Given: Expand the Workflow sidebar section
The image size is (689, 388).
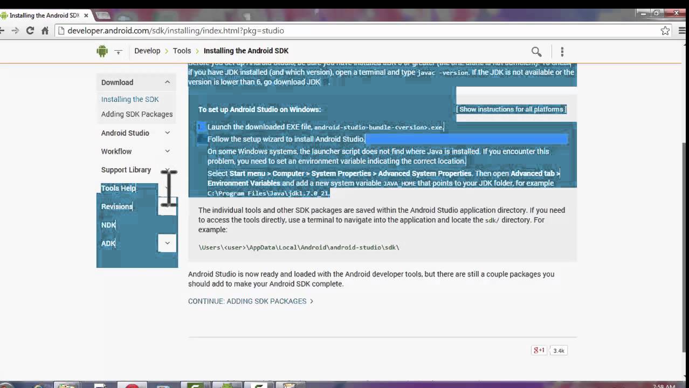Looking at the screenshot, I should point(167,151).
